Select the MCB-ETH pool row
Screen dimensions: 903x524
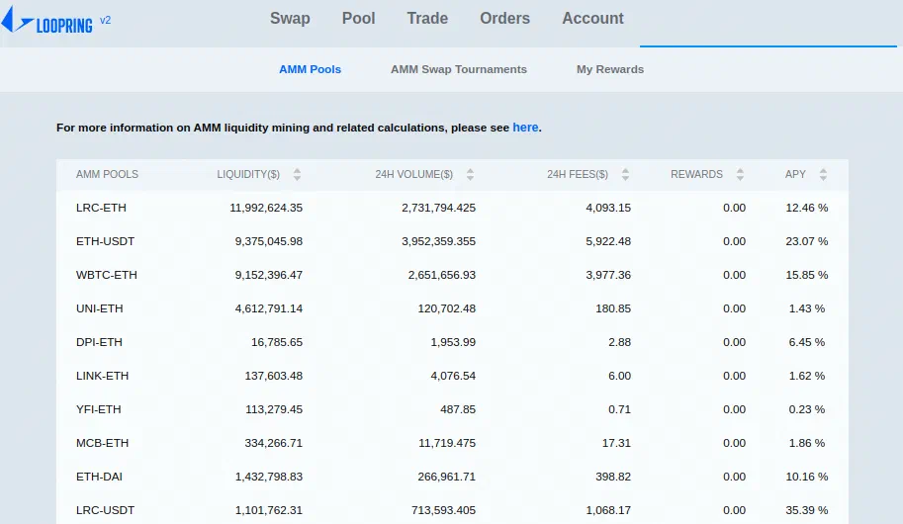452,443
